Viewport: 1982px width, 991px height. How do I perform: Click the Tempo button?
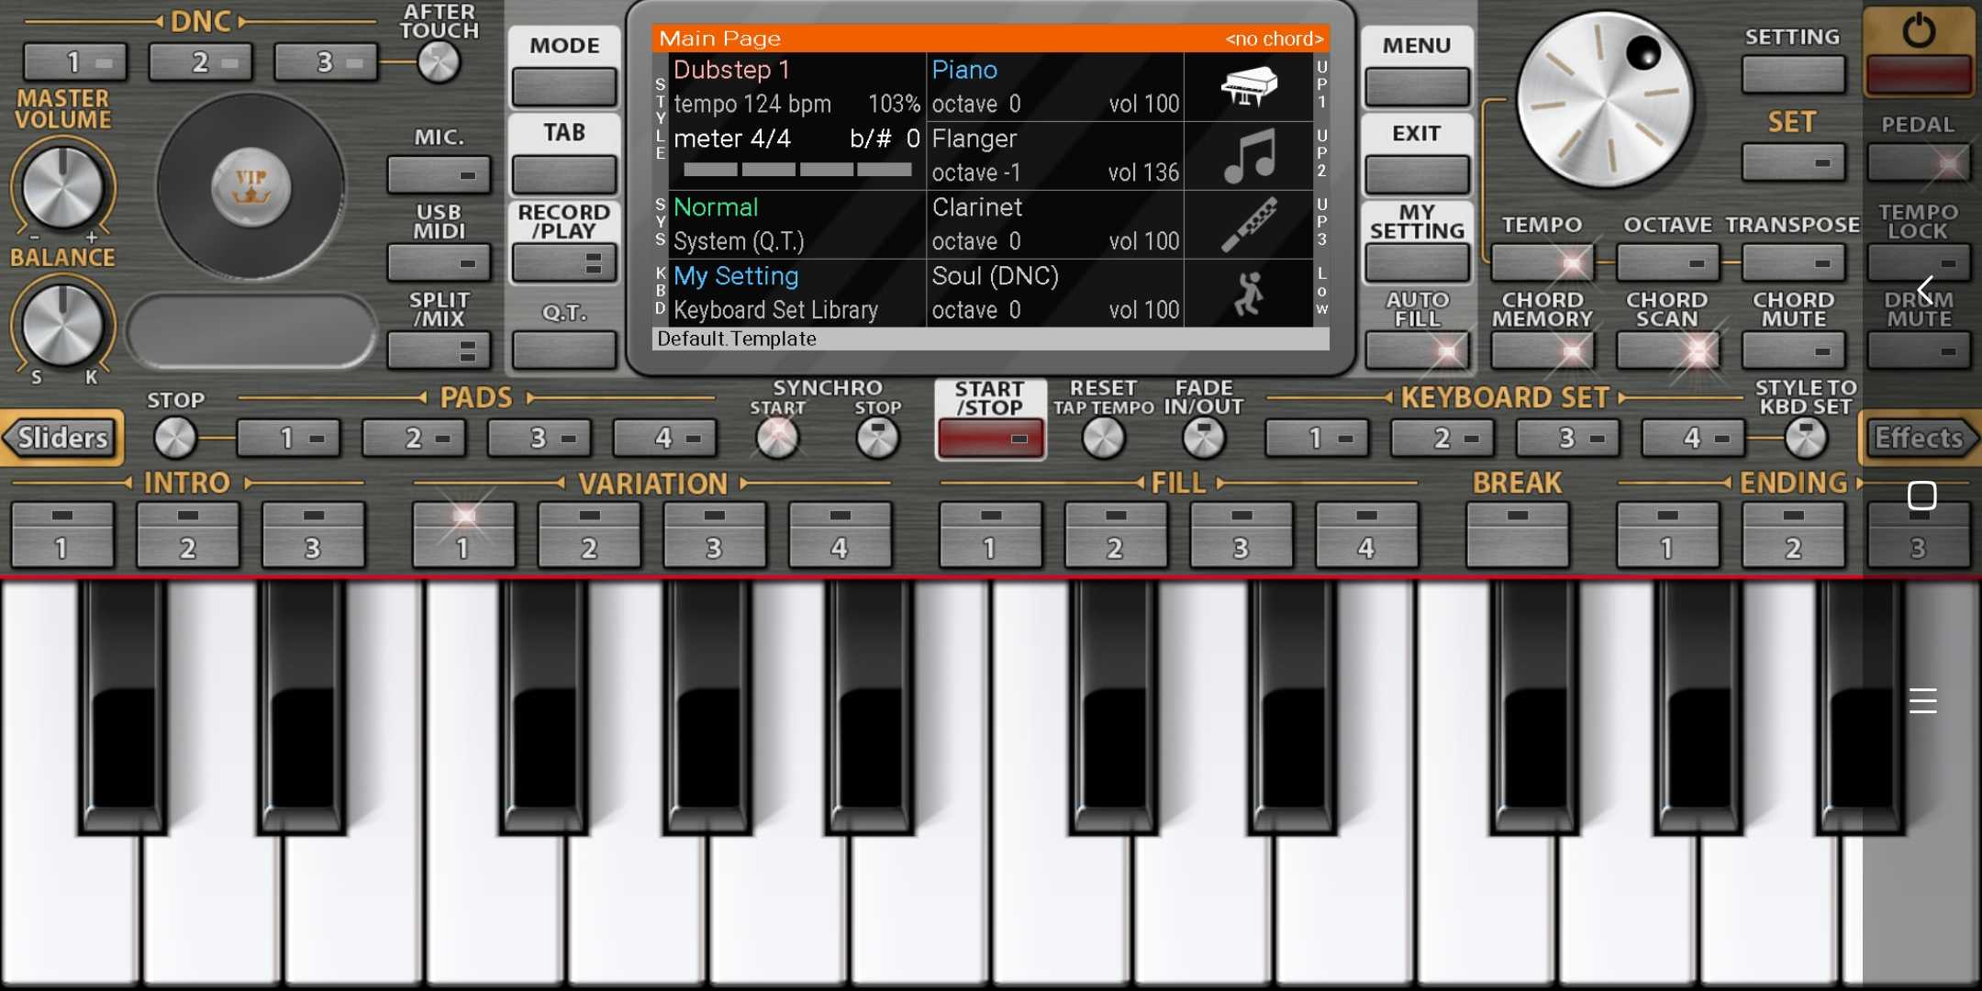1542,262
